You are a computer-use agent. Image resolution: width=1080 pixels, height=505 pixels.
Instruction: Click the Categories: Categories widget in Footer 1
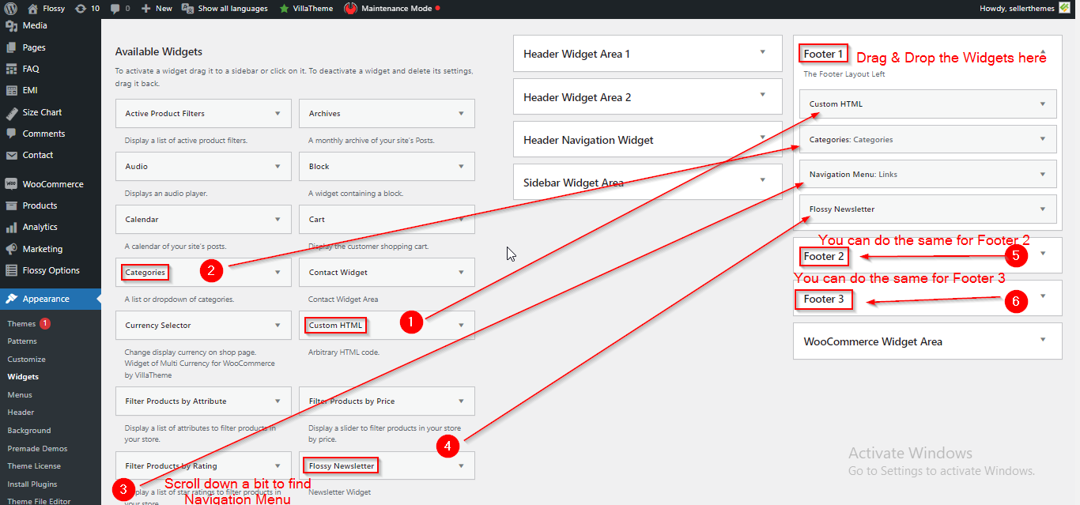927,139
